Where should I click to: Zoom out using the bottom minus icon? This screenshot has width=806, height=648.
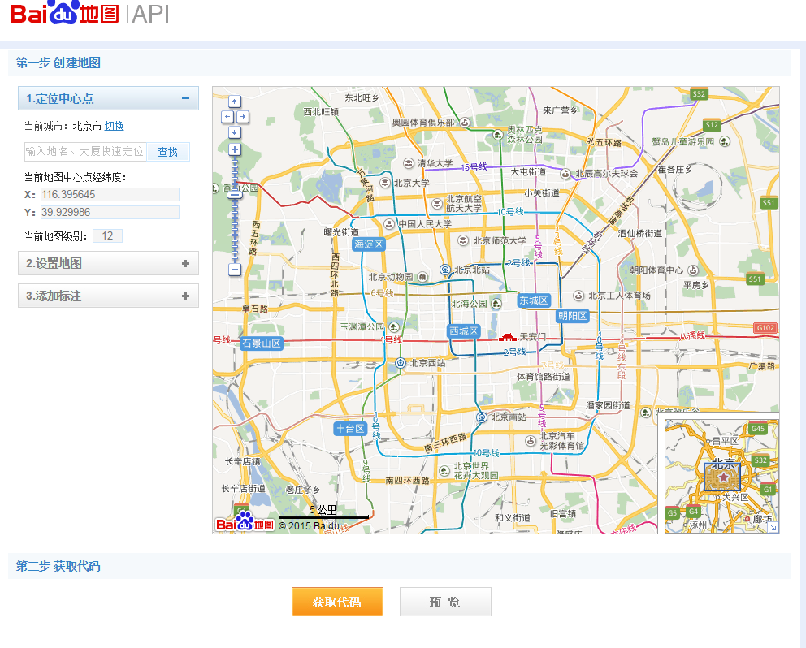234,268
